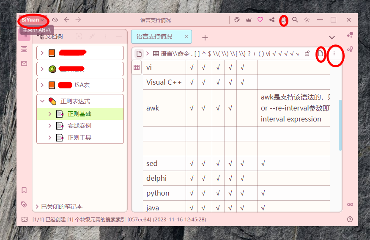Click the table block gutter icon
The height and width of the screenshot is (240, 370).
point(137,67)
